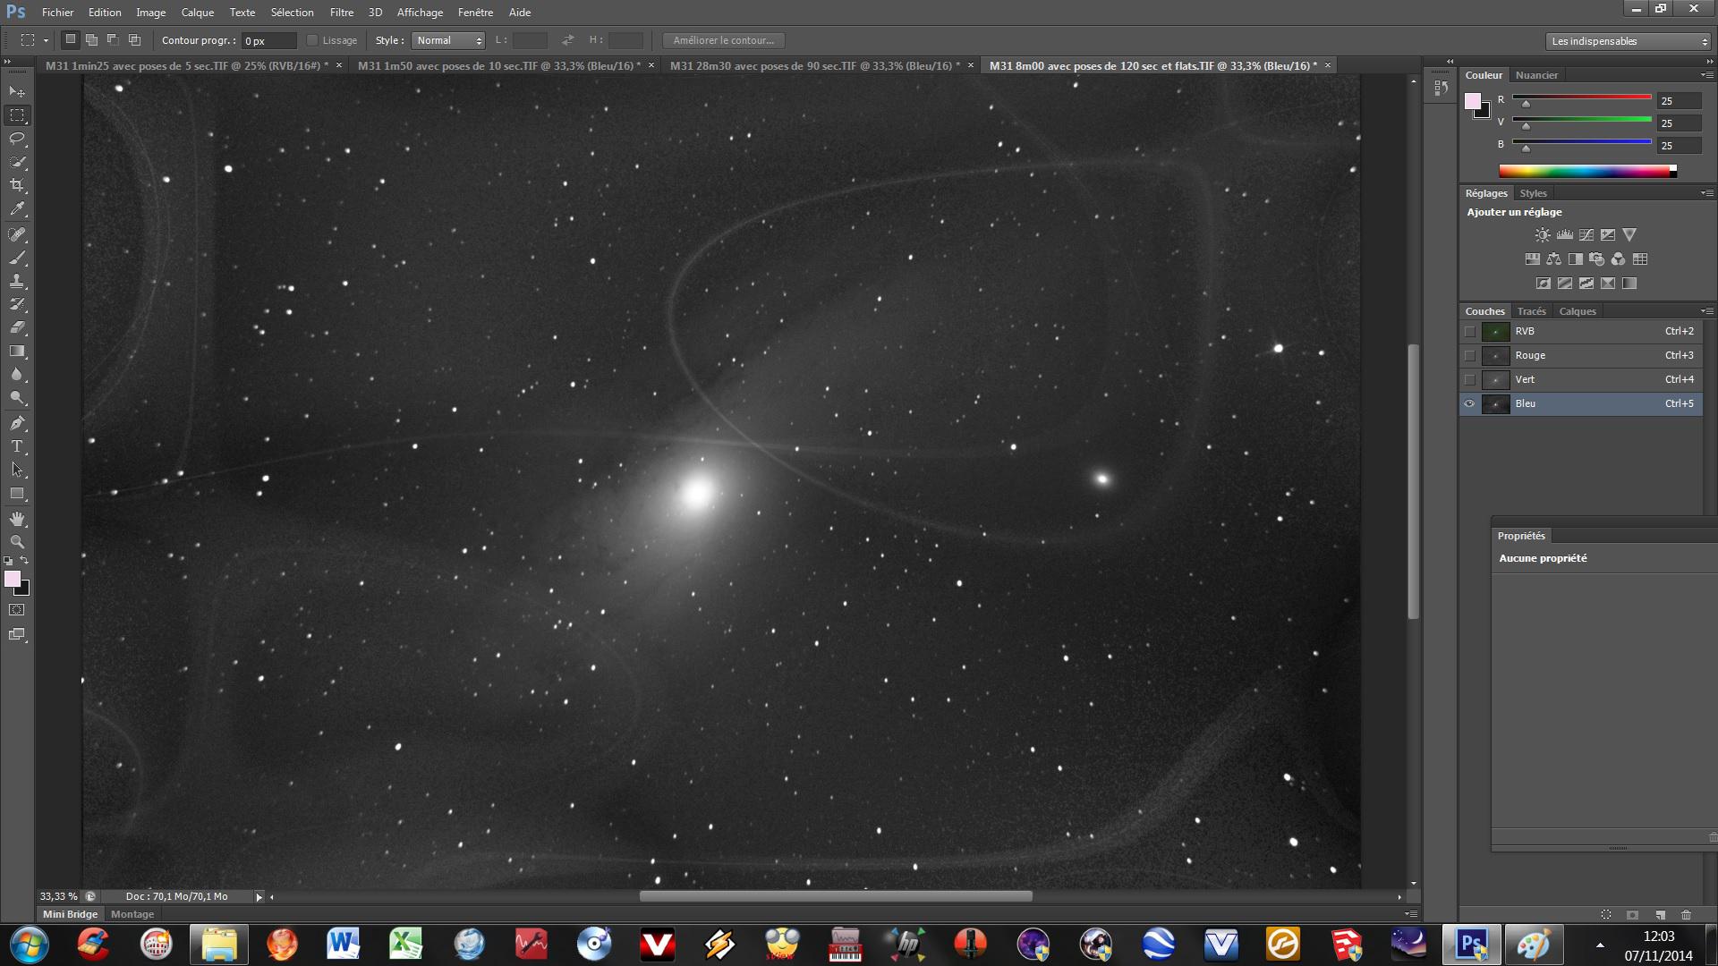Open the Filtre menu
Image resolution: width=1718 pixels, height=966 pixels.
coord(341,13)
